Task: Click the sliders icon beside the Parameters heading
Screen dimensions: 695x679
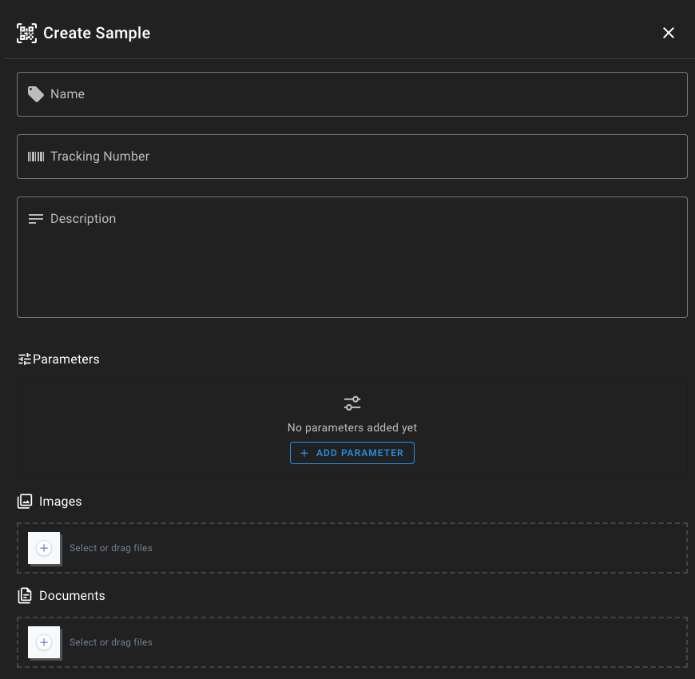Action: click(x=25, y=359)
